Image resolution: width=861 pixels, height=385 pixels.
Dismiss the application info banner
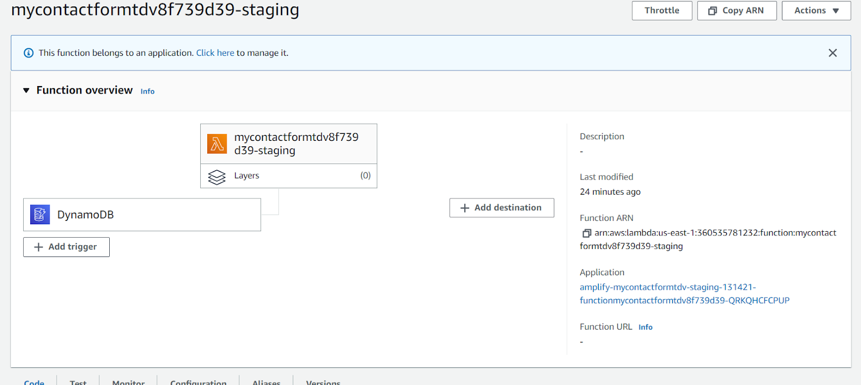click(832, 53)
